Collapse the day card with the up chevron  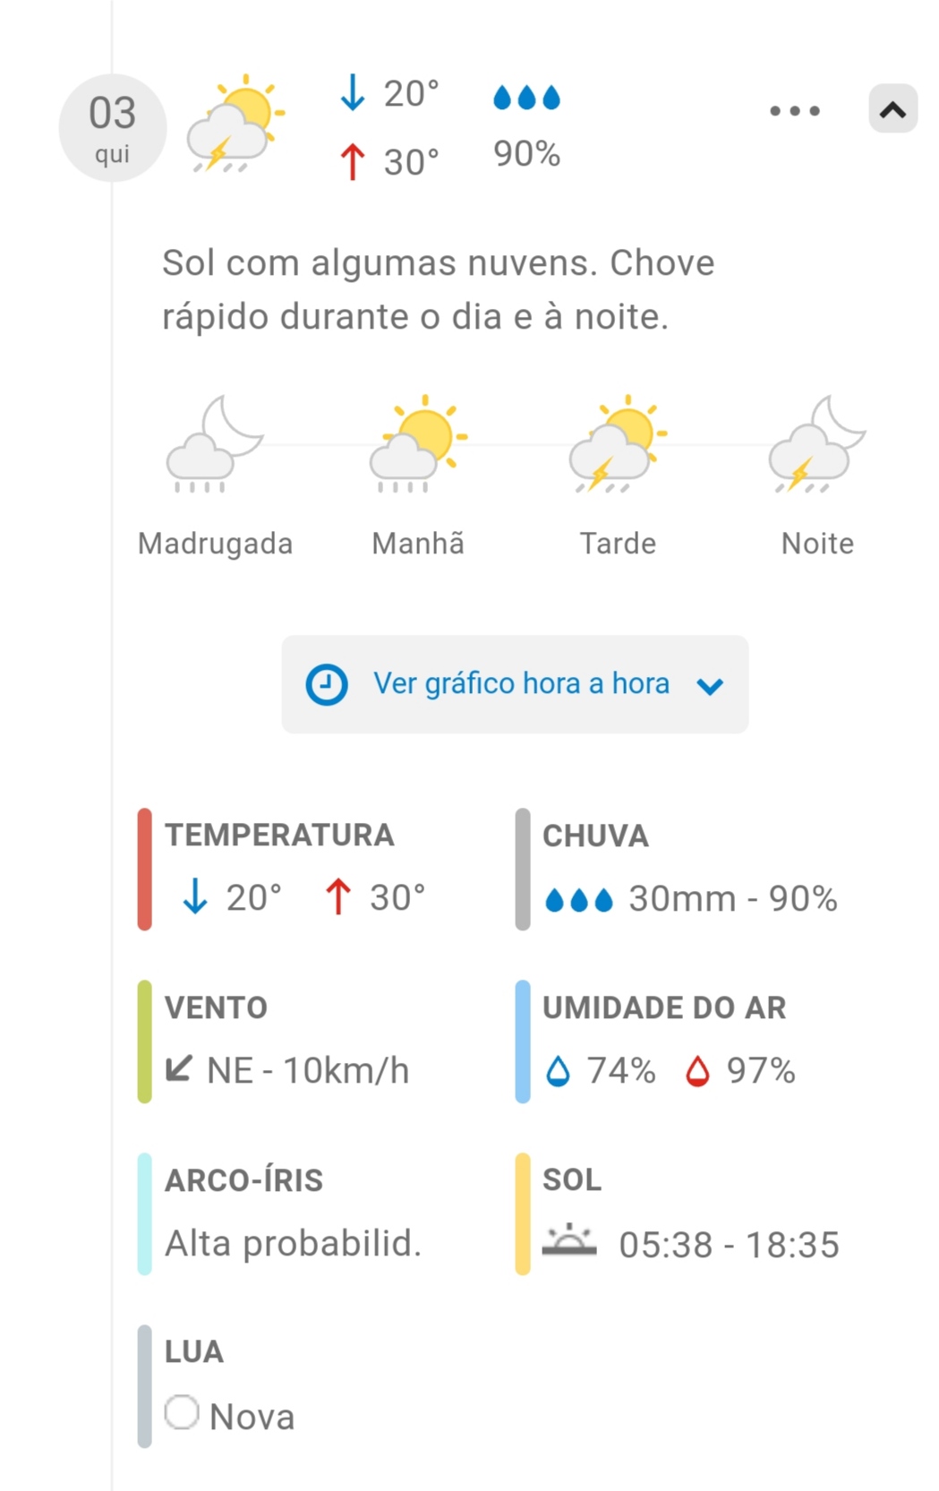[892, 109]
